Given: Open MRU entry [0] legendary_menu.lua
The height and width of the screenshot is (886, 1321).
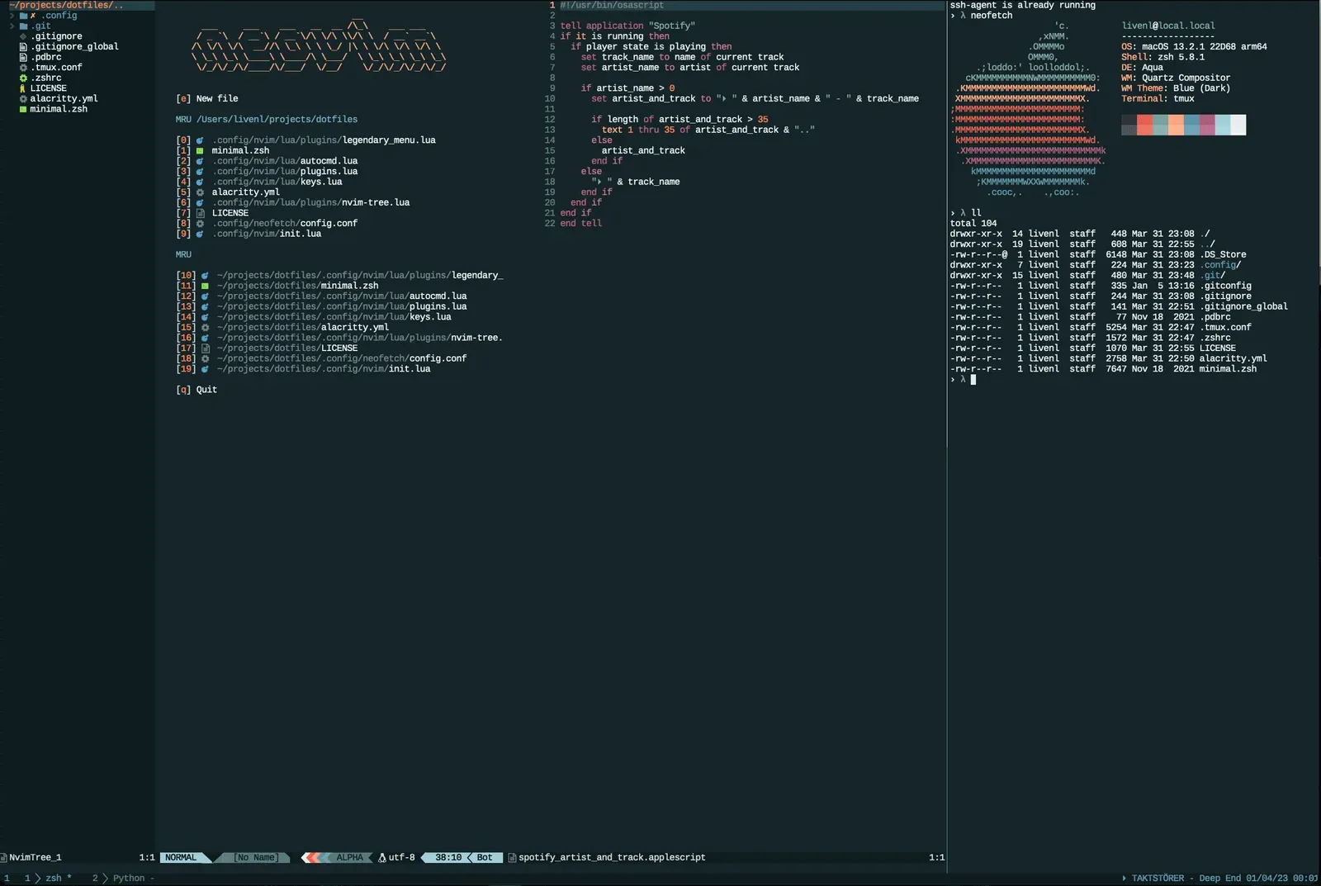Looking at the screenshot, I should pyautogui.click(x=306, y=140).
